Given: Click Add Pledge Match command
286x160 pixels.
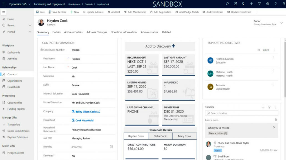Looking at the screenshot, I should [x=187, y=12].
